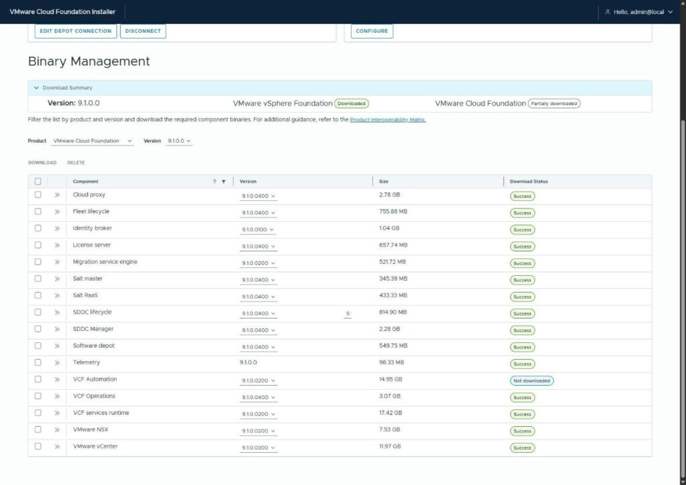
Task: Open Migration service engine version dropdown
Action: click(258, 263)
